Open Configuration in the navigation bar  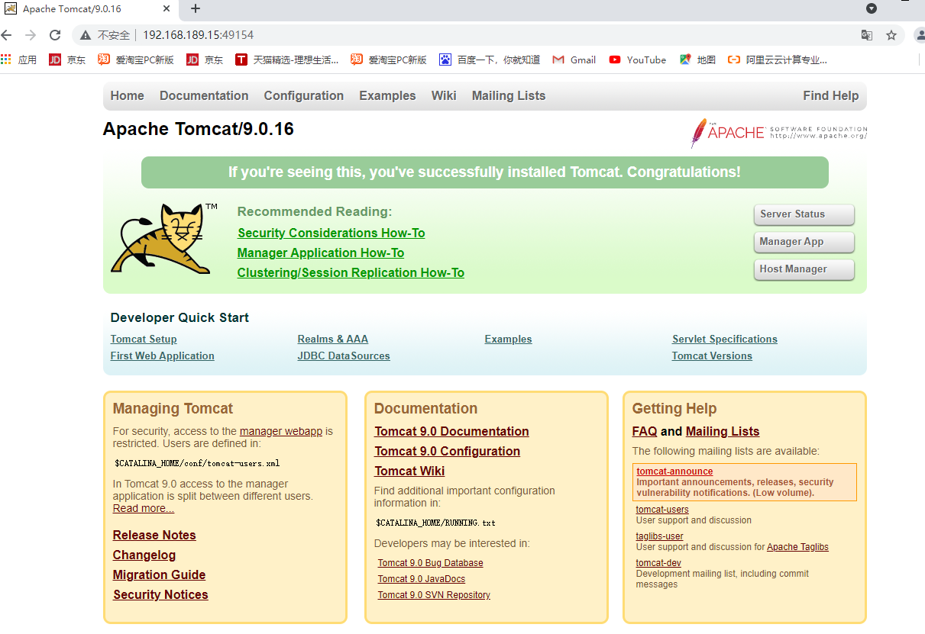pos(304,95)
